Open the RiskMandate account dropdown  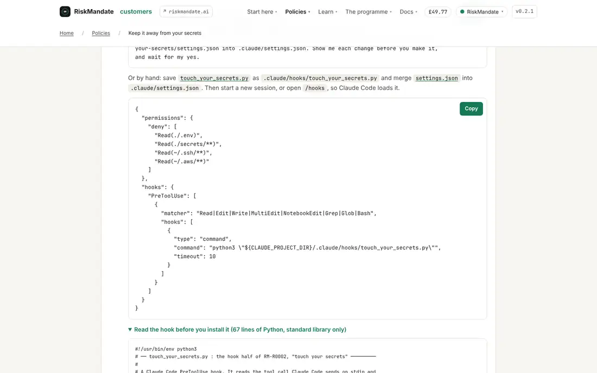[x=481, y=12]
